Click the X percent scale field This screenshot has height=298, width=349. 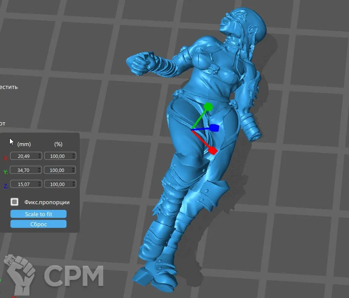tap(58, 156)
